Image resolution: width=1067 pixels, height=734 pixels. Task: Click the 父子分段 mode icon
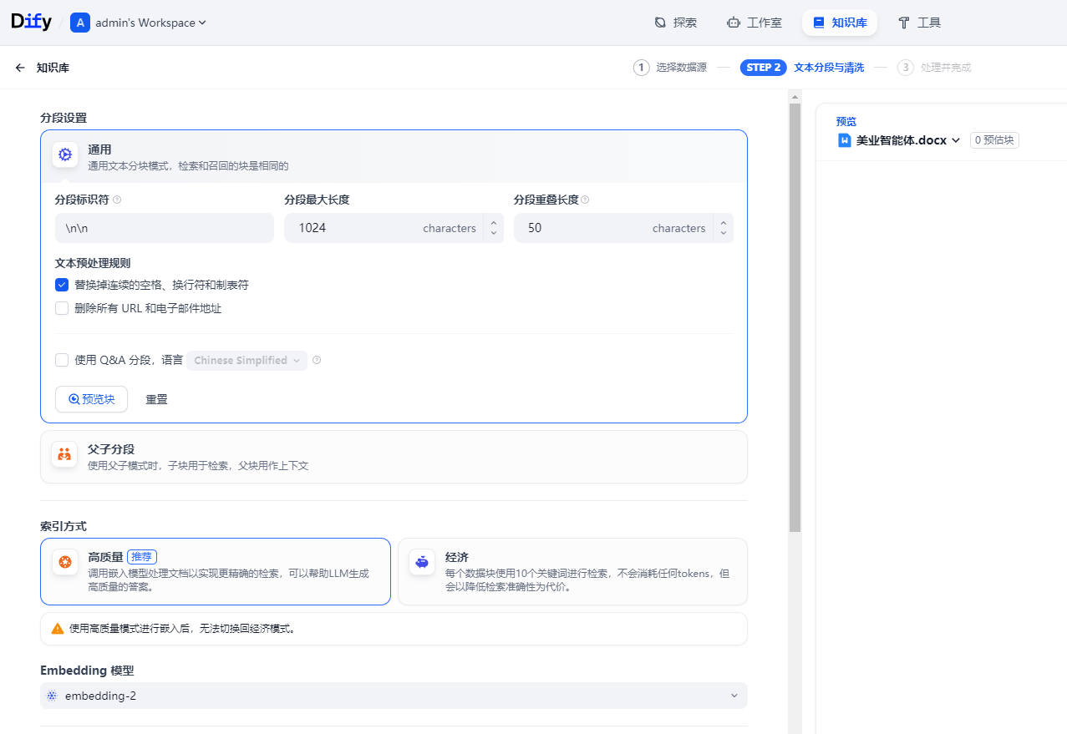(64, 455)
